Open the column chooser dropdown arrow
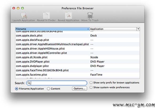Viewport: 155px width, 108px height. 138,29
